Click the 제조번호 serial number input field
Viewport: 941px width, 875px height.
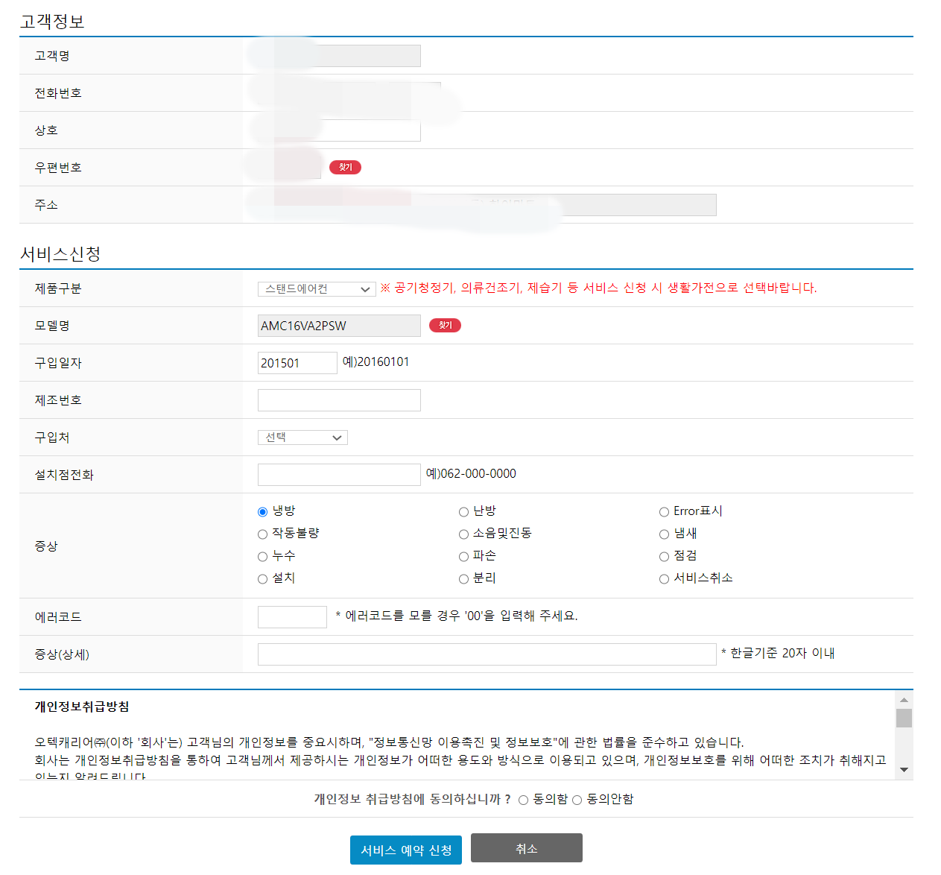pos(339,399)
